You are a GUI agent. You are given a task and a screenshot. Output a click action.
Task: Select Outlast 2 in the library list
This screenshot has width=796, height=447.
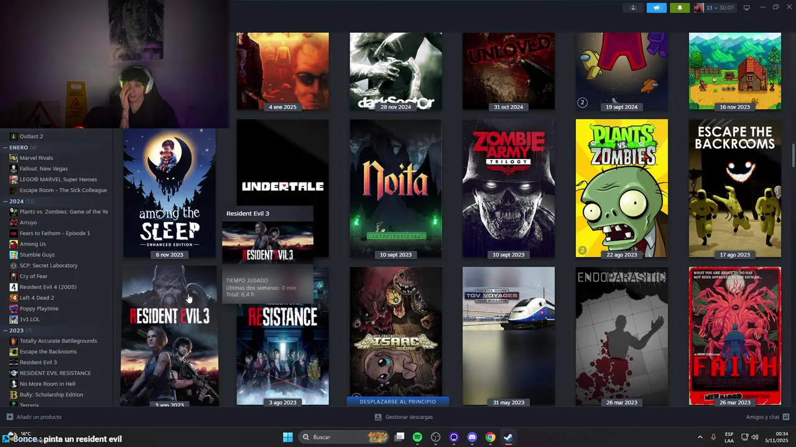31,136
